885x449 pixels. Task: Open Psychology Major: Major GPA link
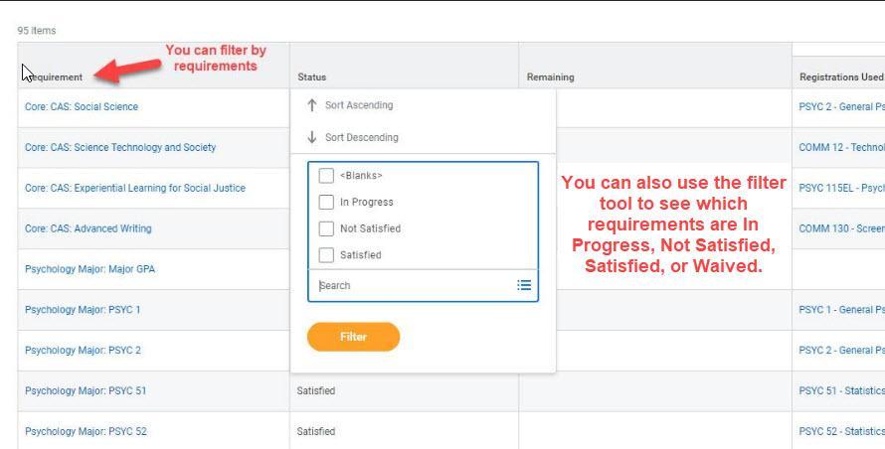(x=89, y=269)
